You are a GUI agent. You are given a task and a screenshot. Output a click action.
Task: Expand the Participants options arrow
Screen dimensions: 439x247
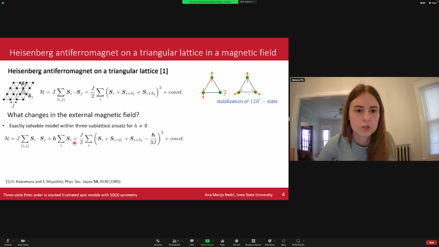click(x=182, y=241)
